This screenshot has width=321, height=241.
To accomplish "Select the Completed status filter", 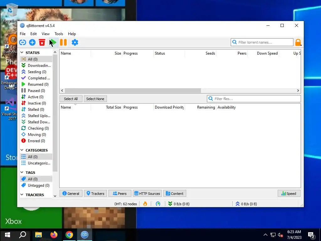I will (36, 78).
